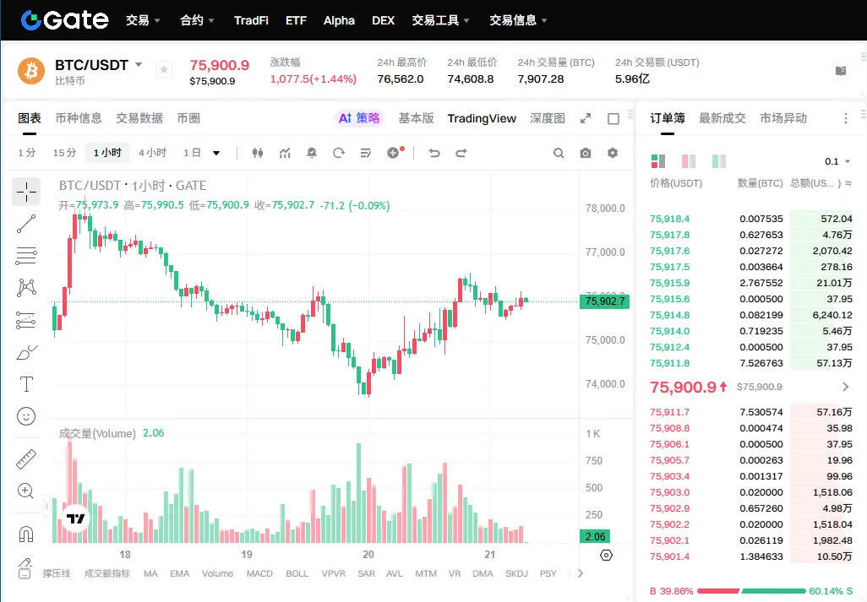
Task: Open TradFi in top navigation
Action: pos(251,20)
